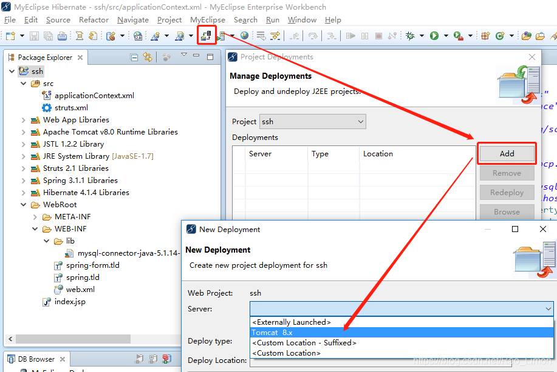Click Add in Project Deployments
Image resolution: width=557 pixels, height=372 pixels.
[507, 153]
